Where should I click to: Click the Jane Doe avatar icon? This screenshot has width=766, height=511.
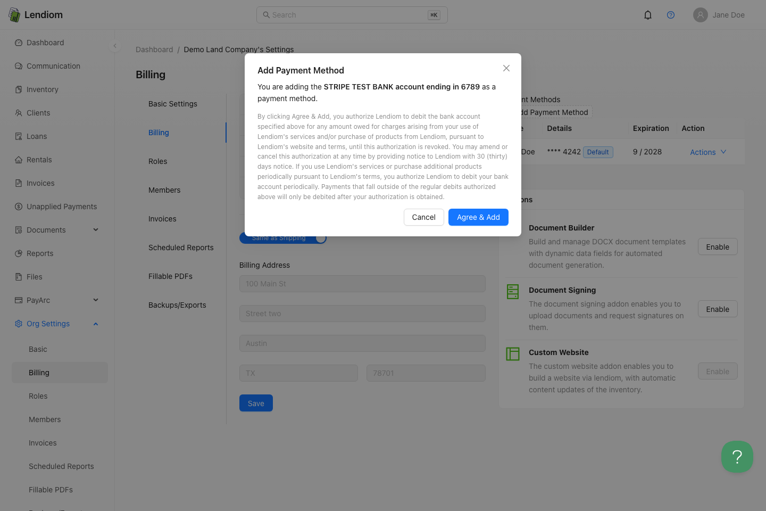click(x=701, y=15)
